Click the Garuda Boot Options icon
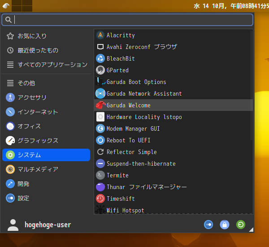The height and width of the screenshot is (247, 269). 100,82
